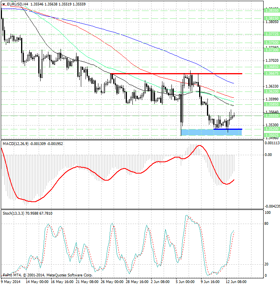Select the 1.35200 support price label
Viewport: 280px width, 285px height.
point(272,129)
